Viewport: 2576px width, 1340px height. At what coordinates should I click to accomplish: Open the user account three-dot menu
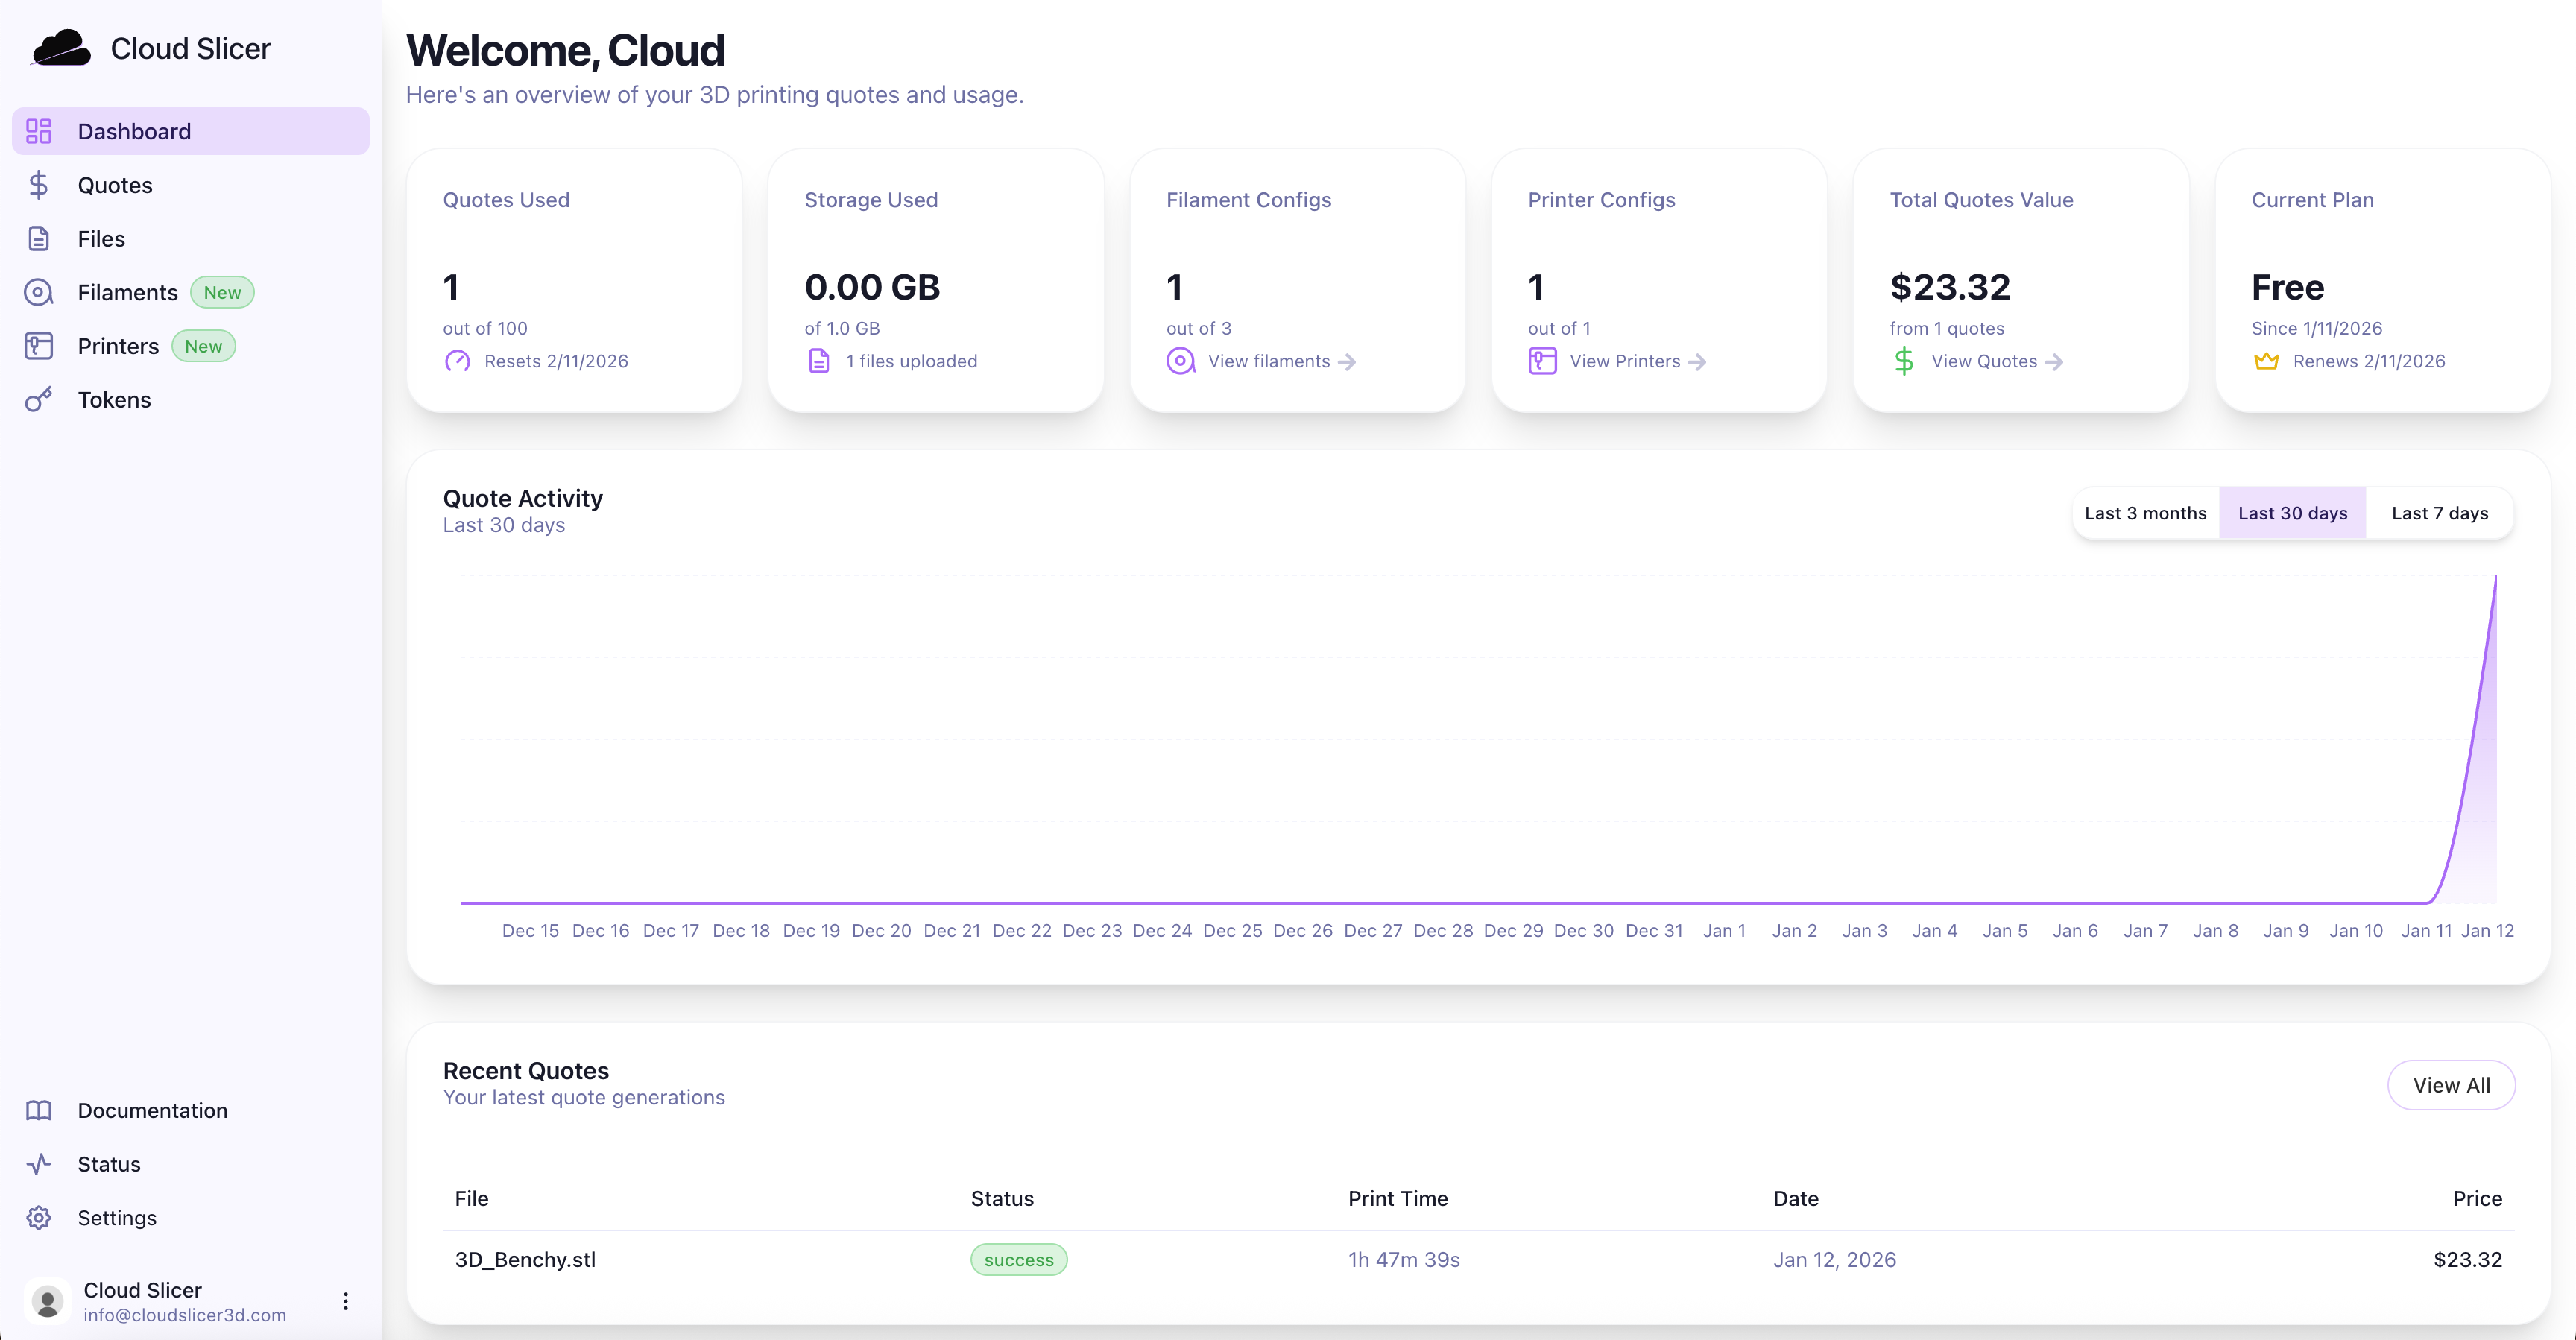coord(346,1301)
